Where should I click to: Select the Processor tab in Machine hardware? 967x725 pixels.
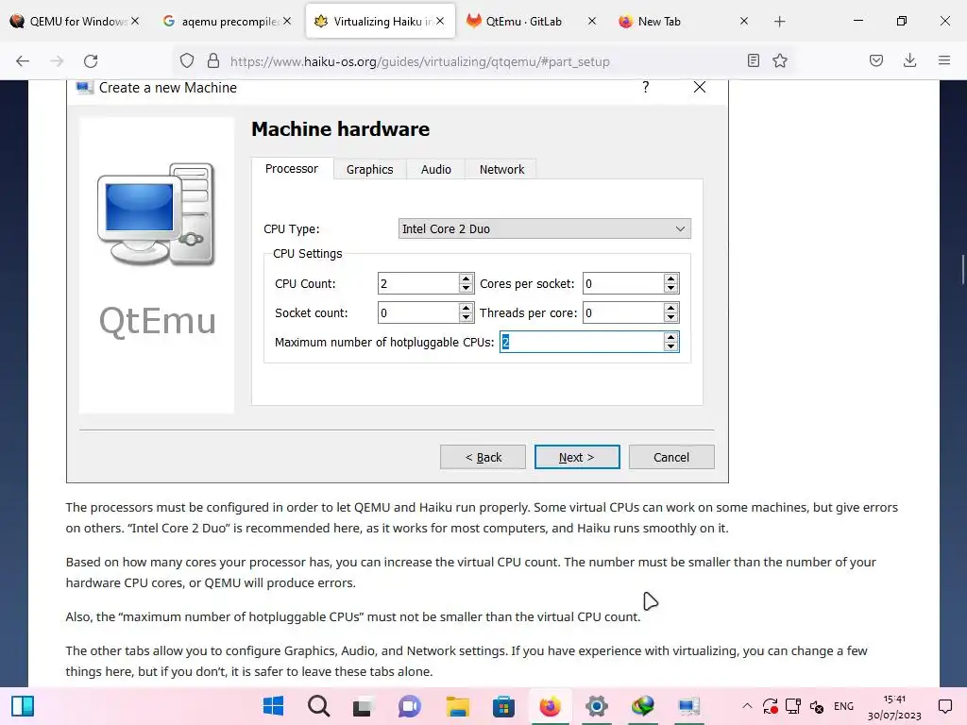pos(292,169)
